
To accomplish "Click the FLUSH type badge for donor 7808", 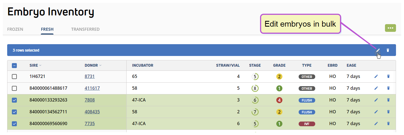I will pyautogui.click(x=307, y=100).
